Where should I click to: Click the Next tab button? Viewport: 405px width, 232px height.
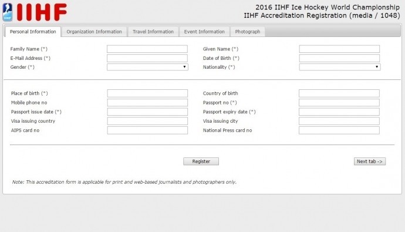tap(370, 162)
